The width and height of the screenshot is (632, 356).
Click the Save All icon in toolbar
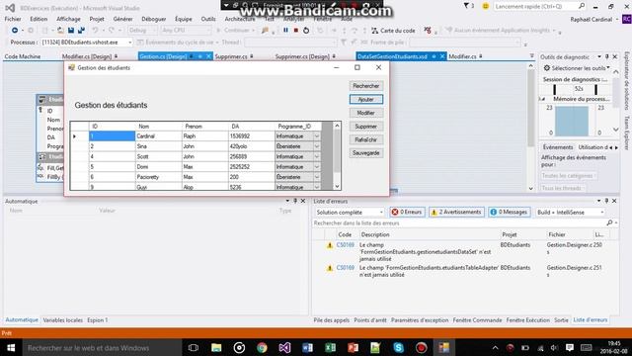81,31
